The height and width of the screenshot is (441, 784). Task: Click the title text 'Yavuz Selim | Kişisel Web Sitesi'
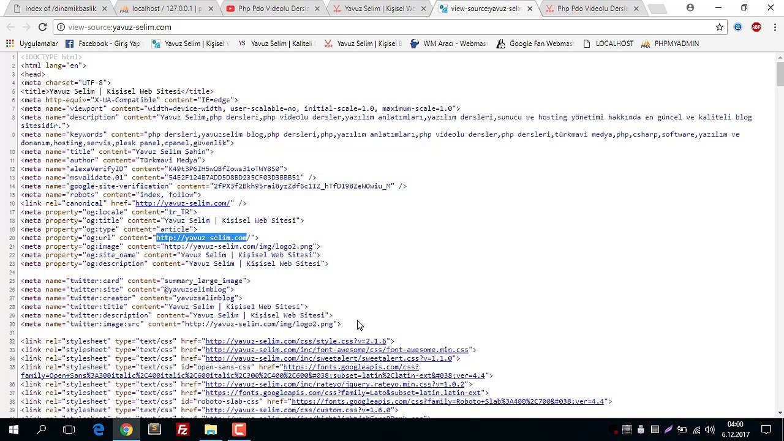point(115,91)
